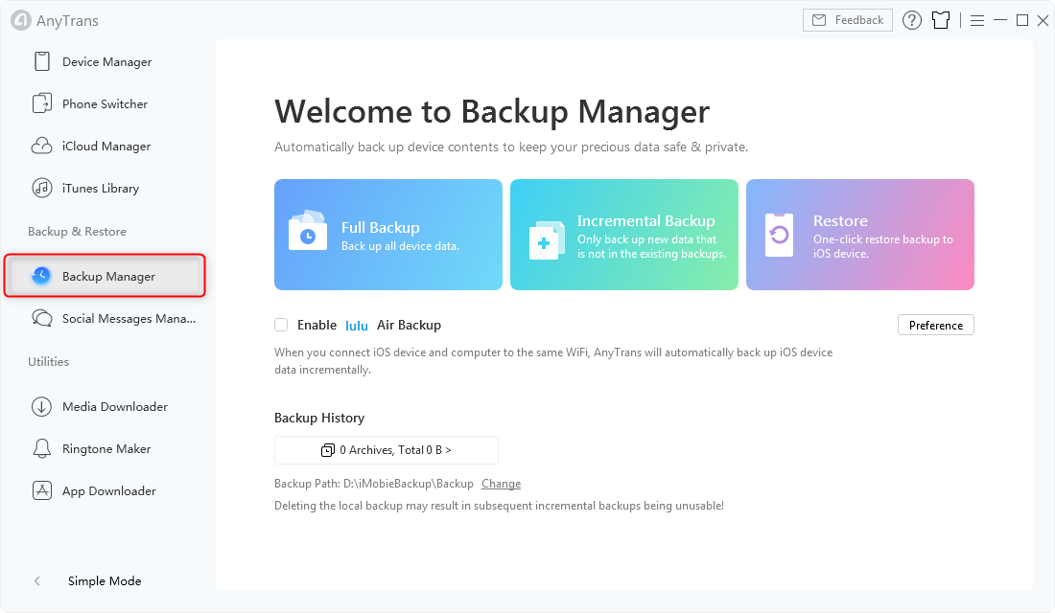Screen dimensions: 1055x613
Task: Open the hamburger menu icon
Action: coord(977,21)
